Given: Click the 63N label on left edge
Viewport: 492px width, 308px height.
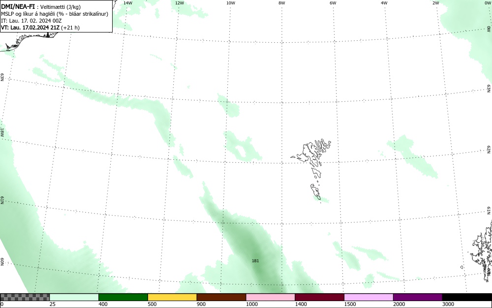Looking at the screenshot, I should 2,77.
